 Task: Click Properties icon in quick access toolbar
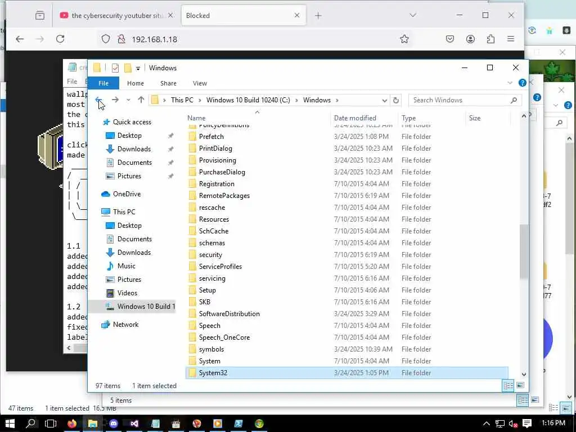pyautogui.click(x=115, y=68)
